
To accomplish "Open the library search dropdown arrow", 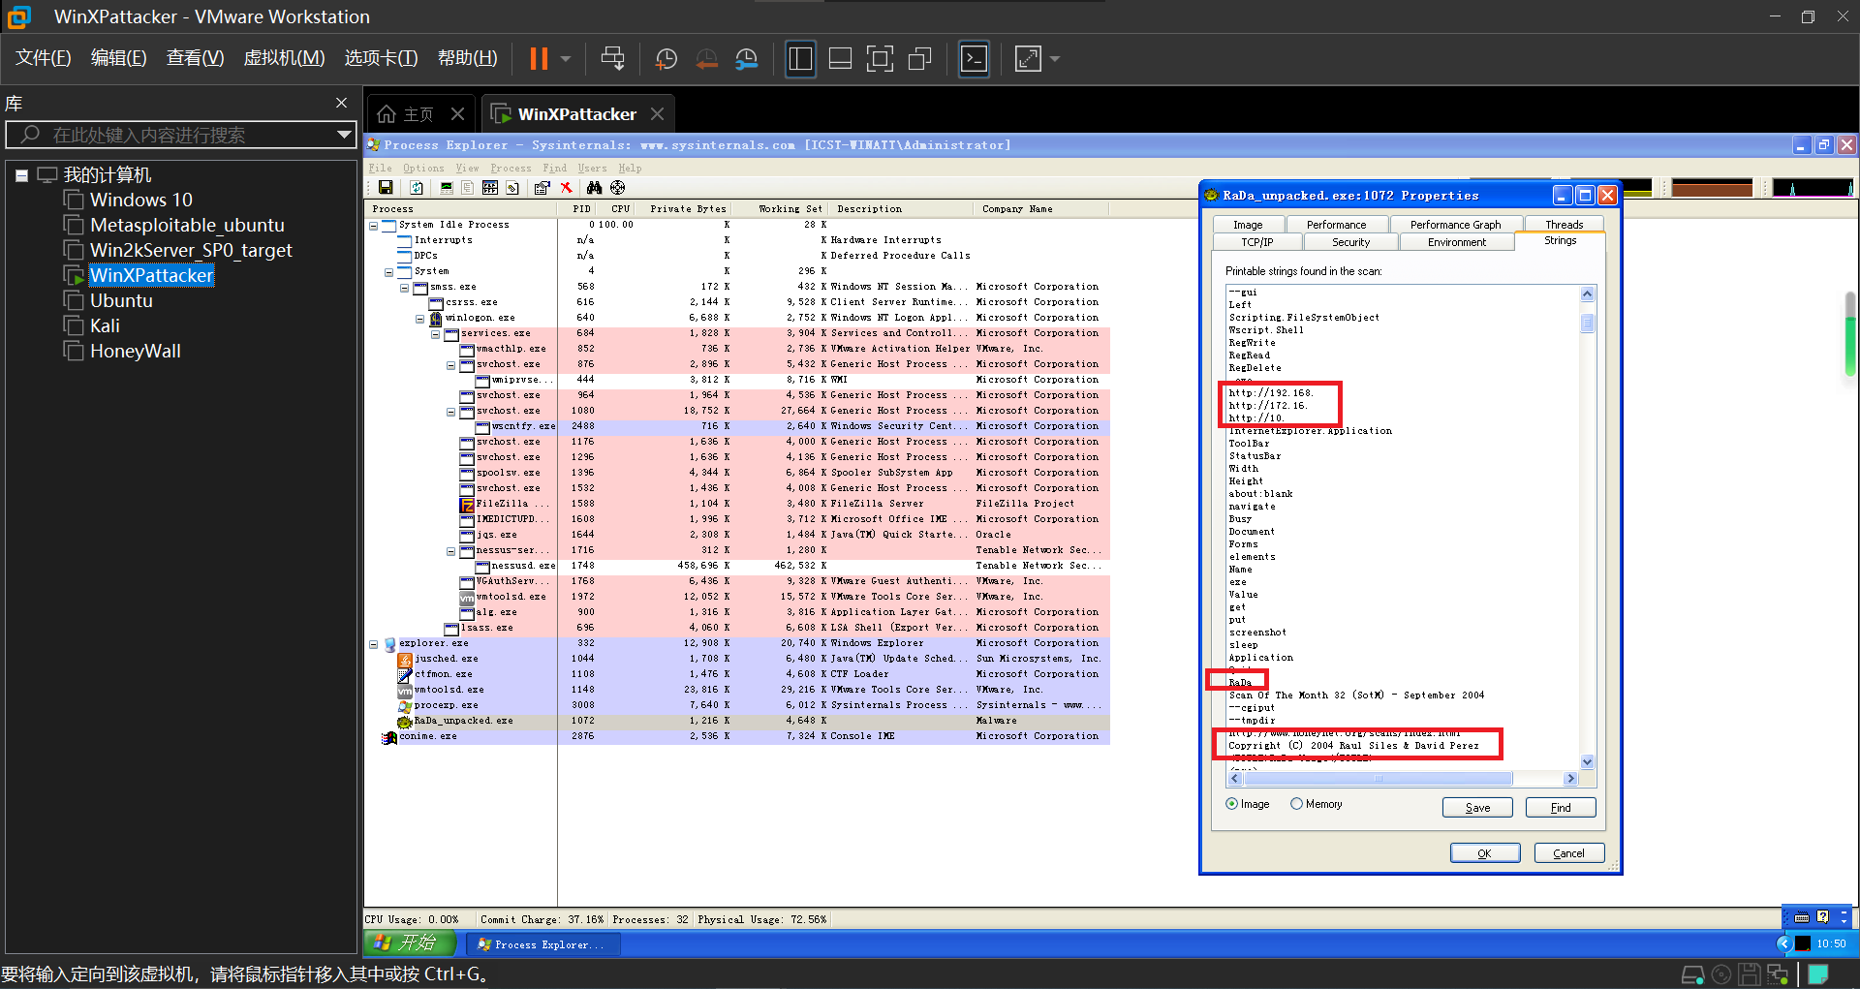I will click(x=344, y=135).
